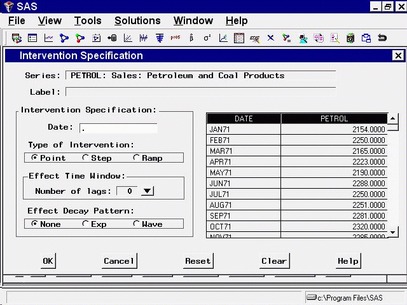Click the red and green node model icon

[x=80, y=38]
